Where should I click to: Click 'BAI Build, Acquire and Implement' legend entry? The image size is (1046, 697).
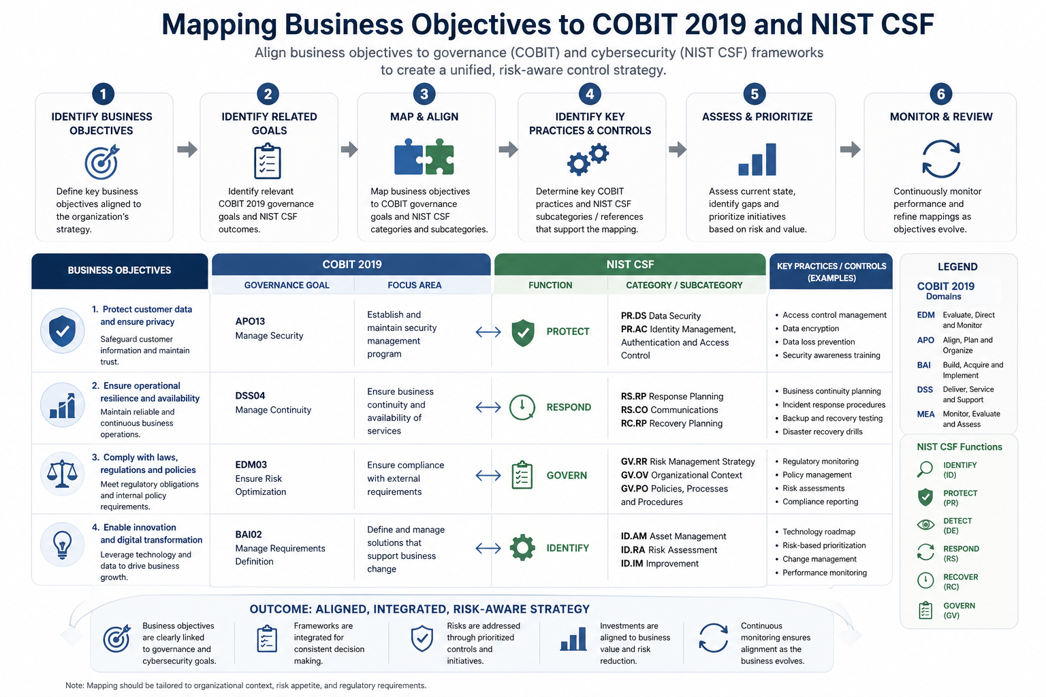960,370
